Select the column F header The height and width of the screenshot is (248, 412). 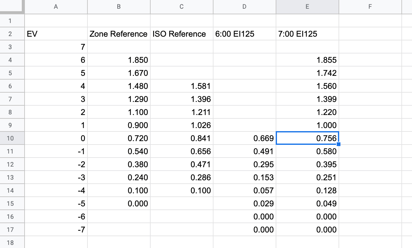370,7
